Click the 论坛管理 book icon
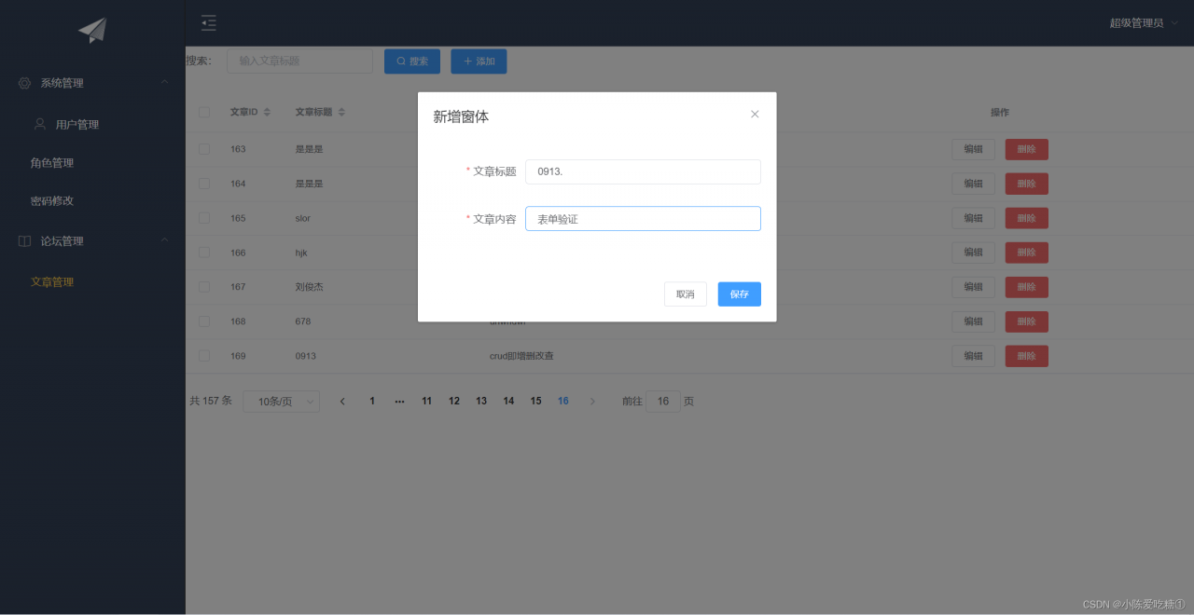 click(24, 240)
